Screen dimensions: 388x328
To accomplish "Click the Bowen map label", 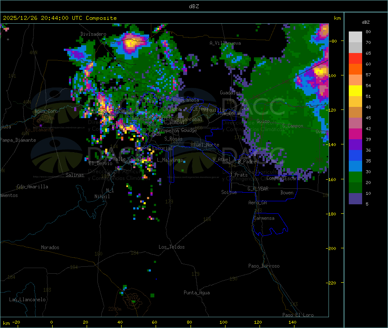I will click(287, 193).
